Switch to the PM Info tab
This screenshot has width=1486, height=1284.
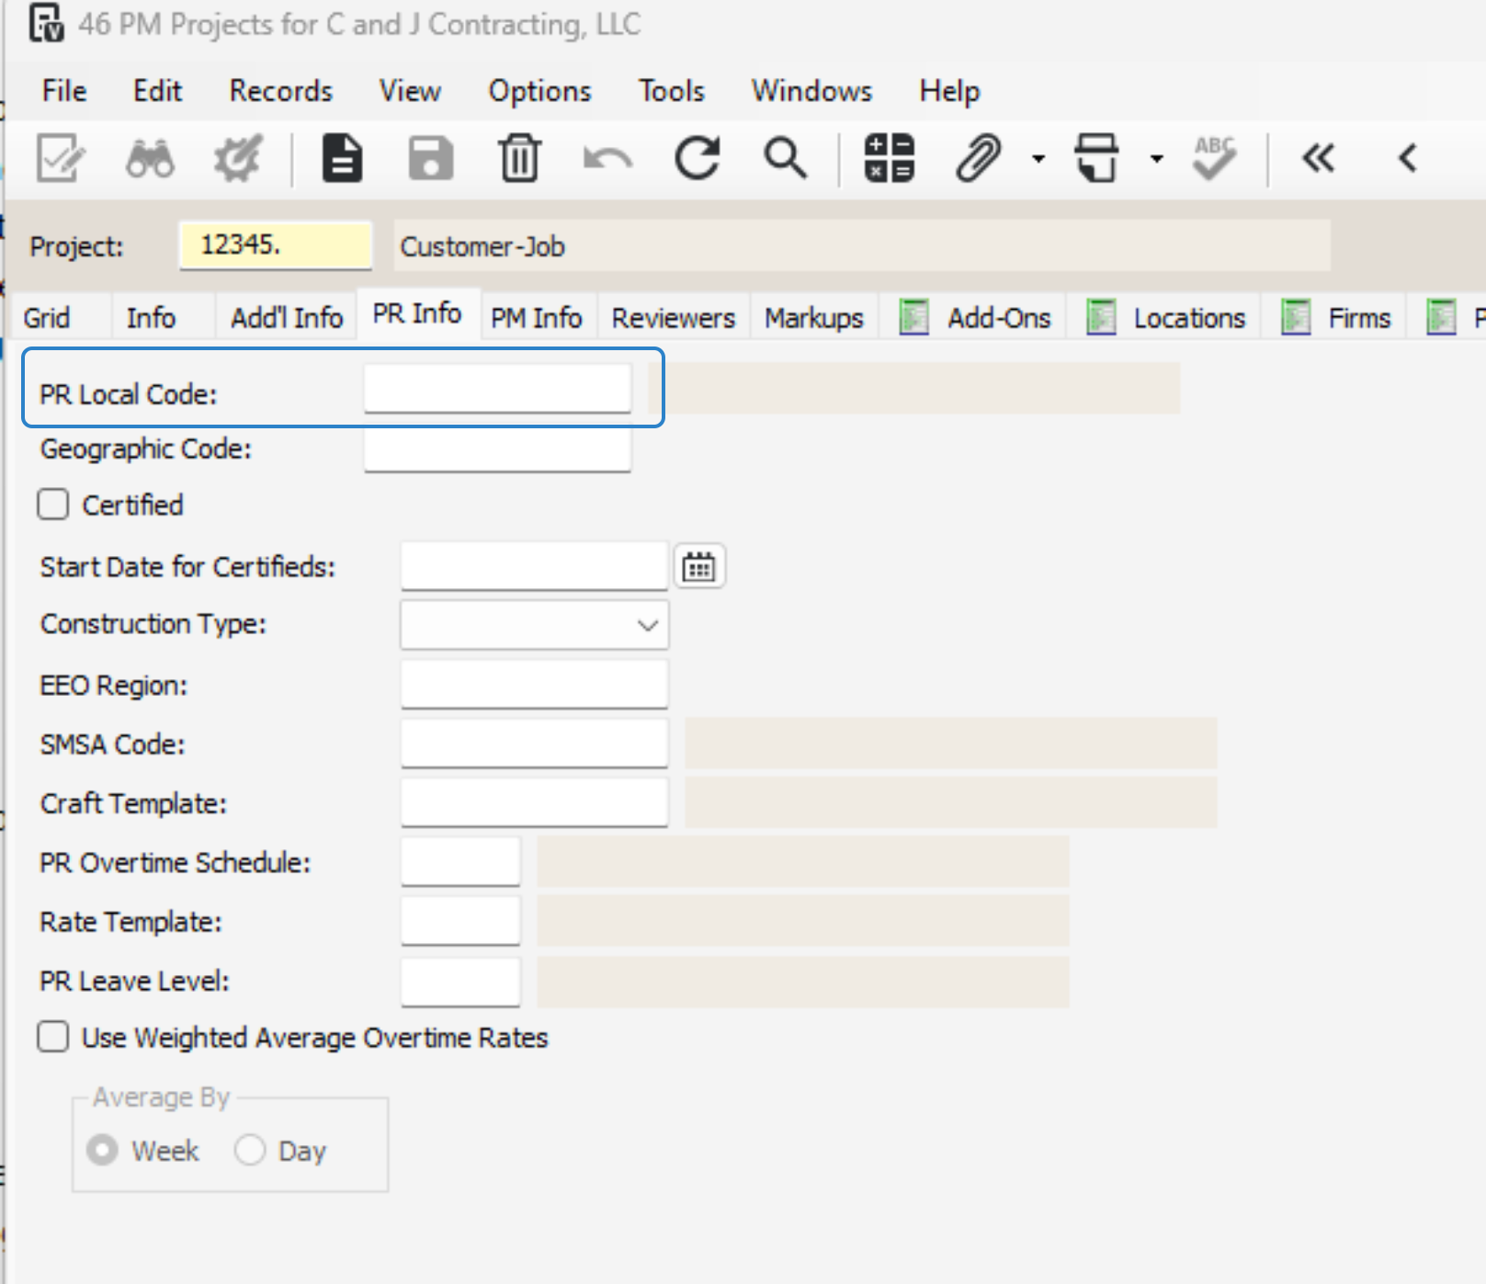537,317
